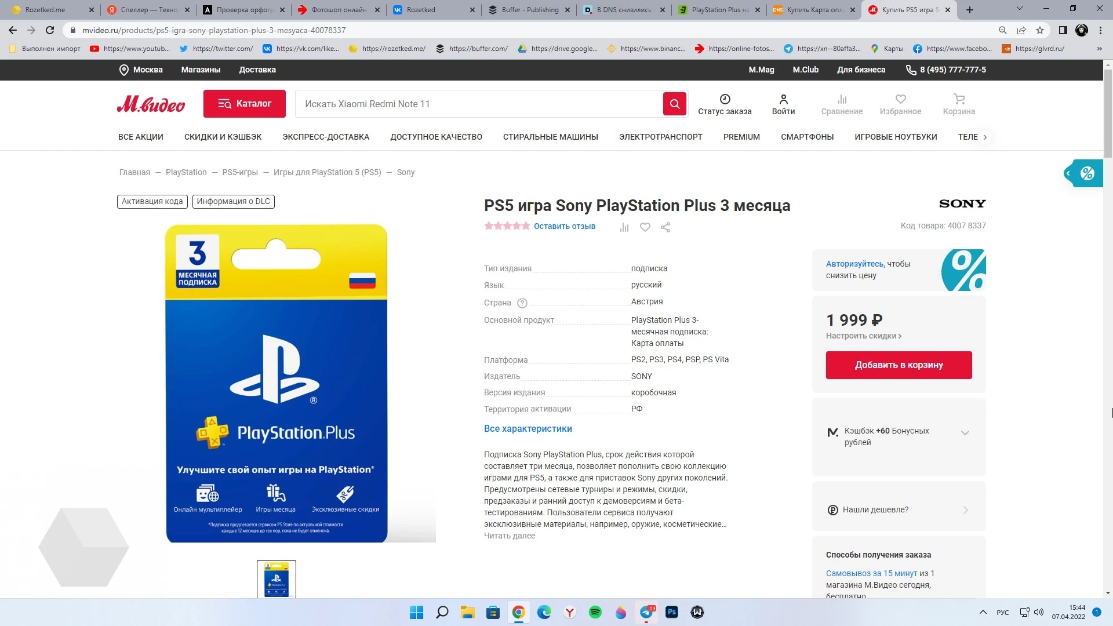
Task: Click the red search magnifier button
Action: (674, 104)
